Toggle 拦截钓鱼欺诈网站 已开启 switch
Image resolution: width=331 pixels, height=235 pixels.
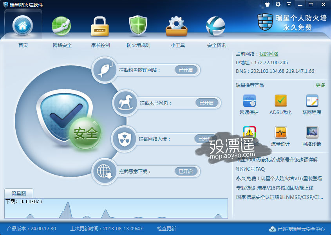click(186, 70)
